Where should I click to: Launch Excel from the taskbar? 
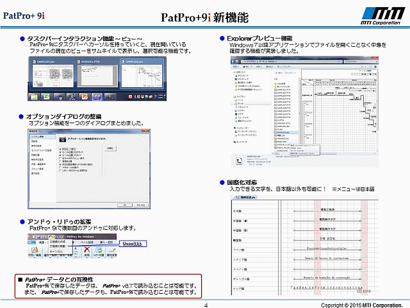[47, 97]
